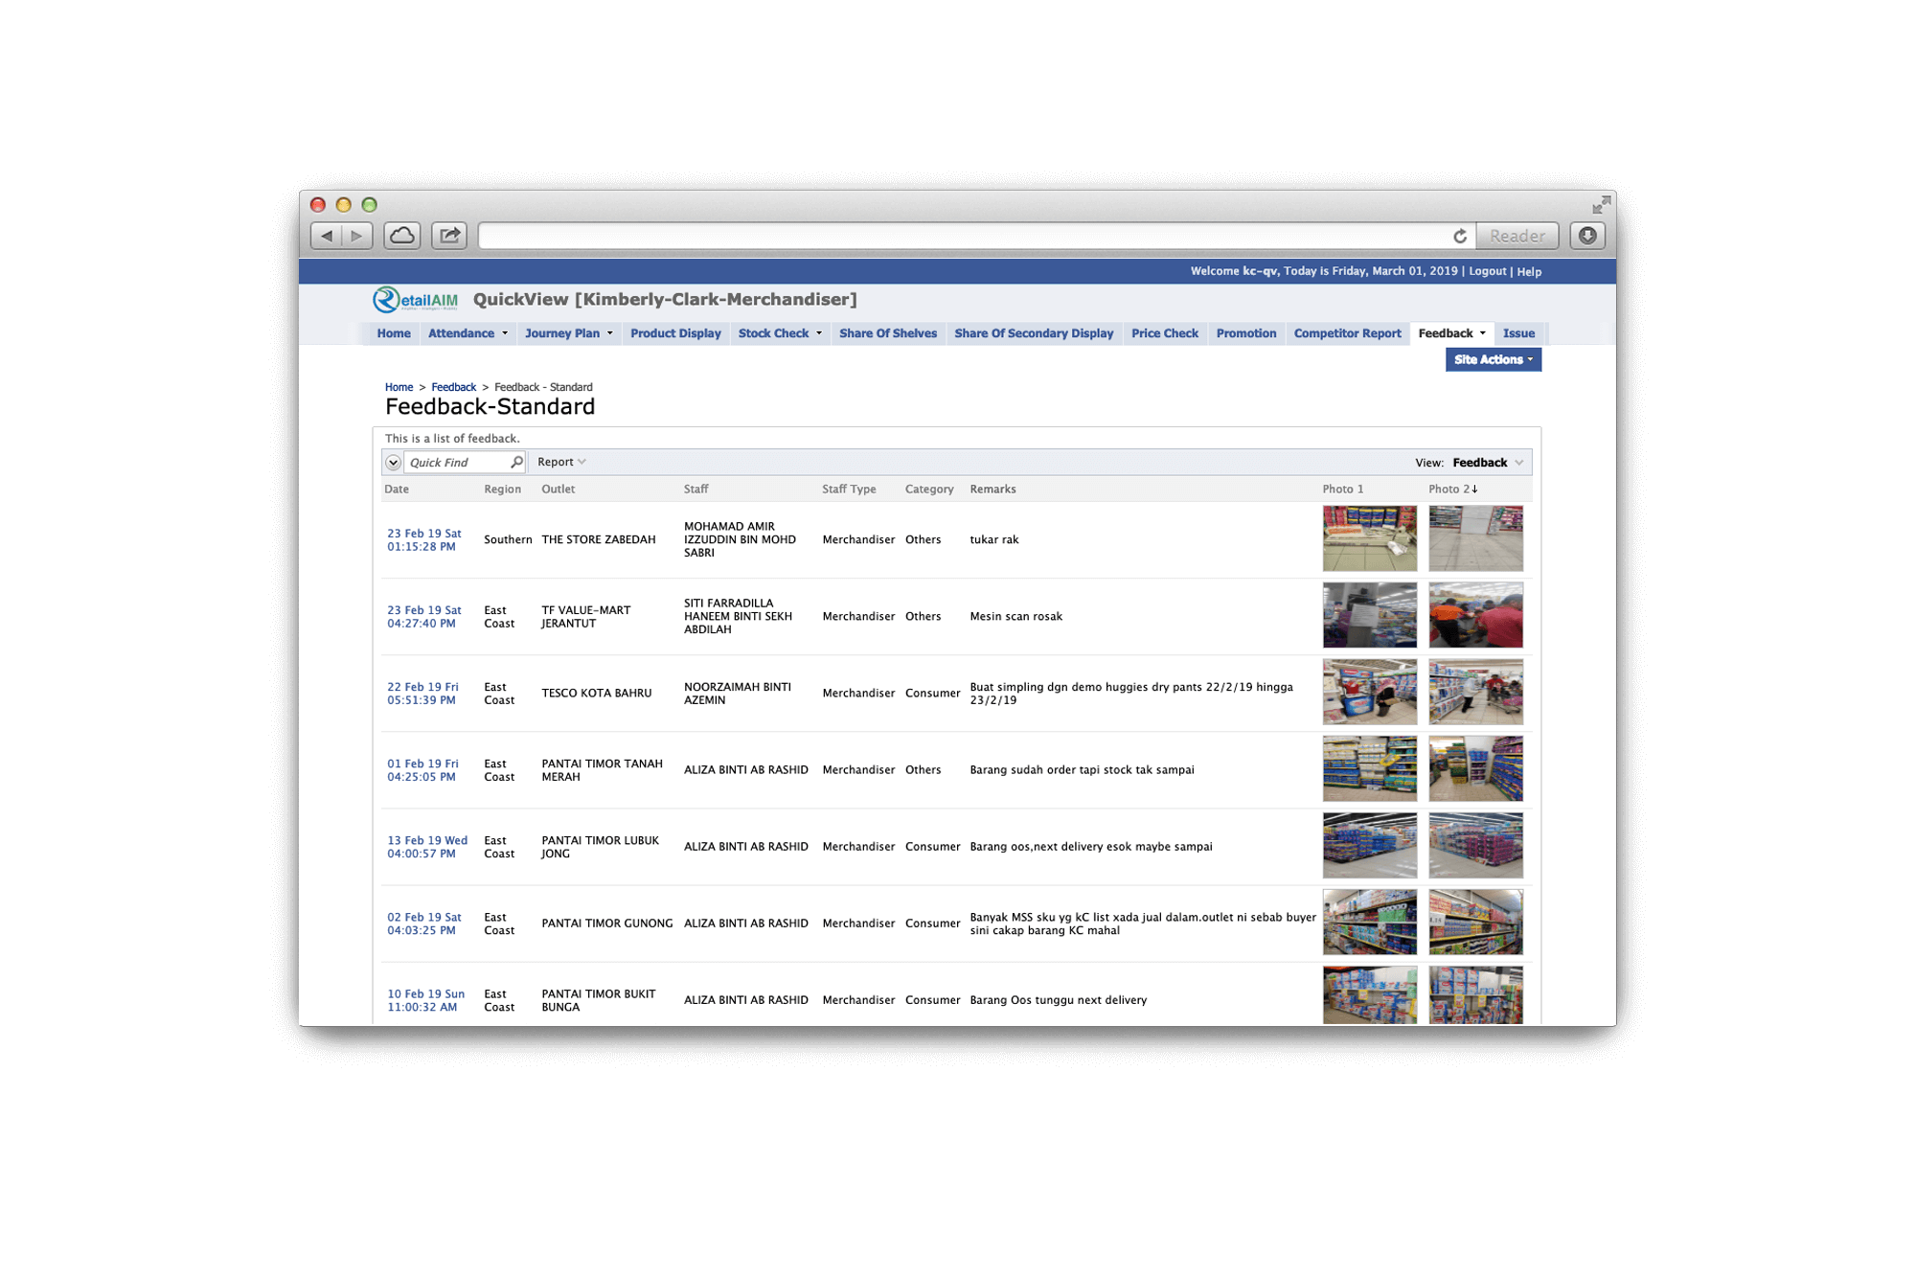Expand the Quick Find options chevron
The height and width of the screenshot is (1277, 1916).
393,463
